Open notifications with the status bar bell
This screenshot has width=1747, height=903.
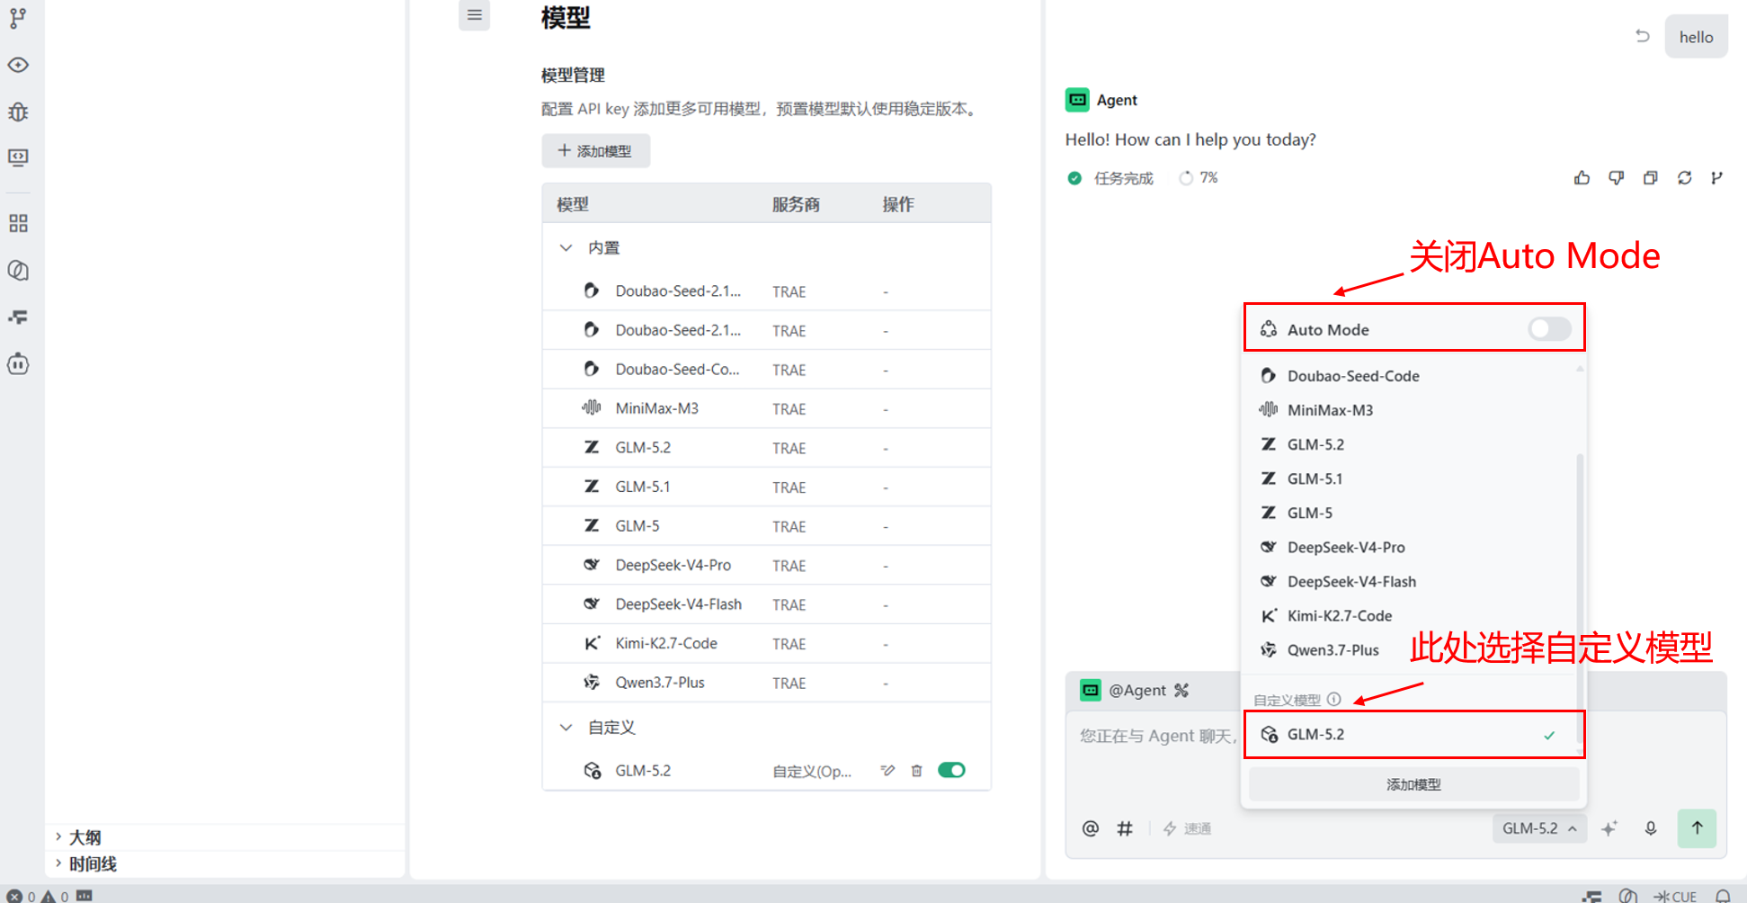pos(1723,896)
